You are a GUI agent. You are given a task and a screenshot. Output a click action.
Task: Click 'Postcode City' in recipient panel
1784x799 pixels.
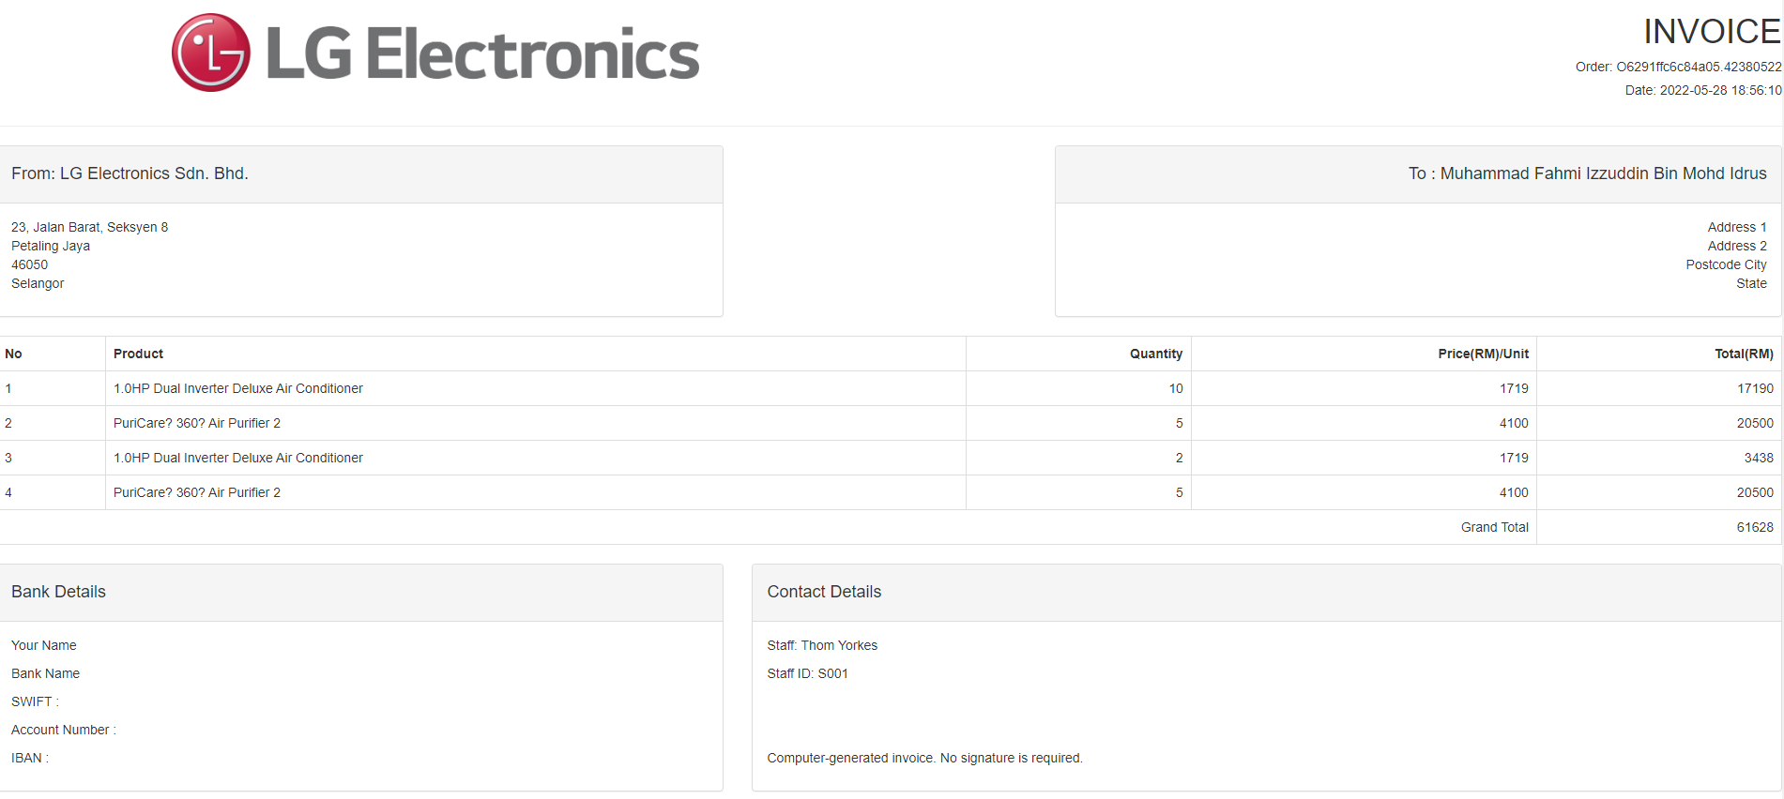[1726, 264]
